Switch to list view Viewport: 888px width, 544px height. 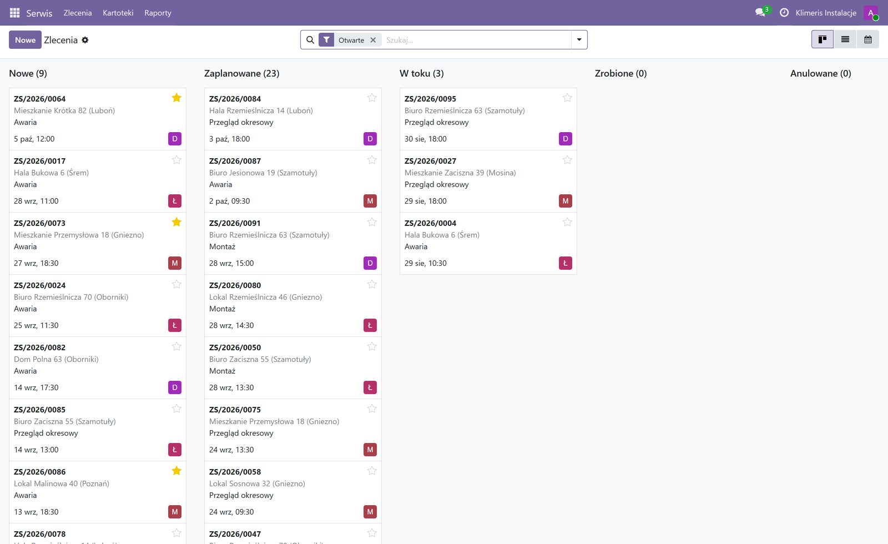845,39
